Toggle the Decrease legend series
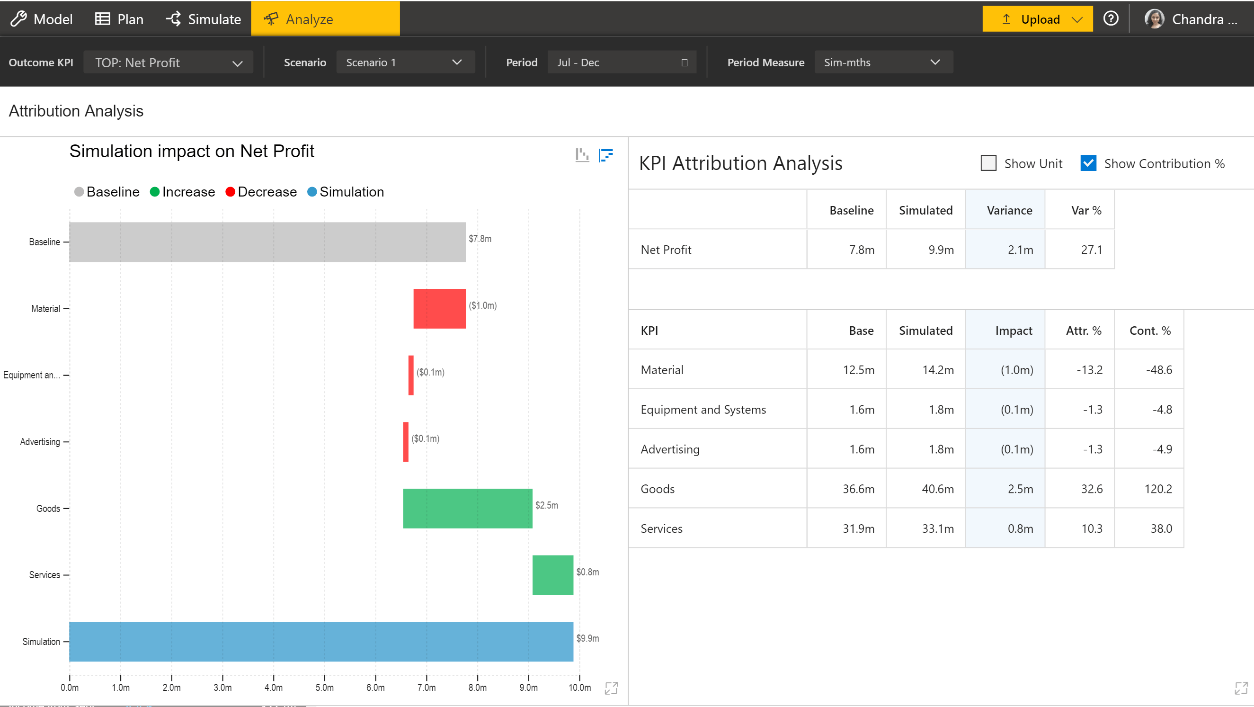1254x707 pixels. [x=261, y=192]
